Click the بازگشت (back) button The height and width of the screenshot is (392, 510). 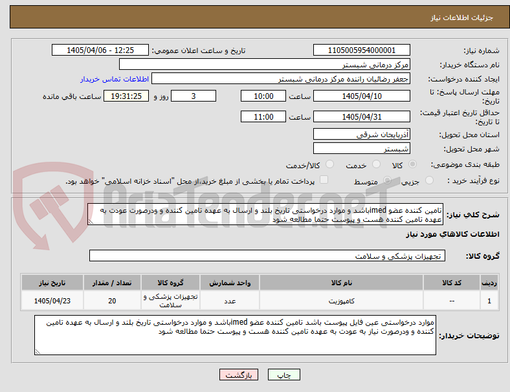tap(239, 375)
